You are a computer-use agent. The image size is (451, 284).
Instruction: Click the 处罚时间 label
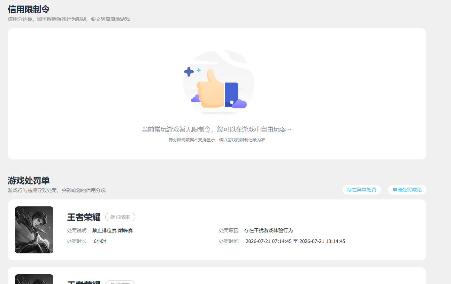[x=229, y=241]
